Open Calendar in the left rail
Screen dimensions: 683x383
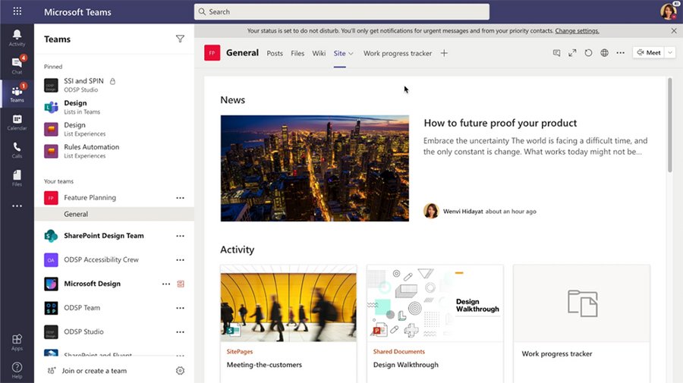[x=17, y=122]
